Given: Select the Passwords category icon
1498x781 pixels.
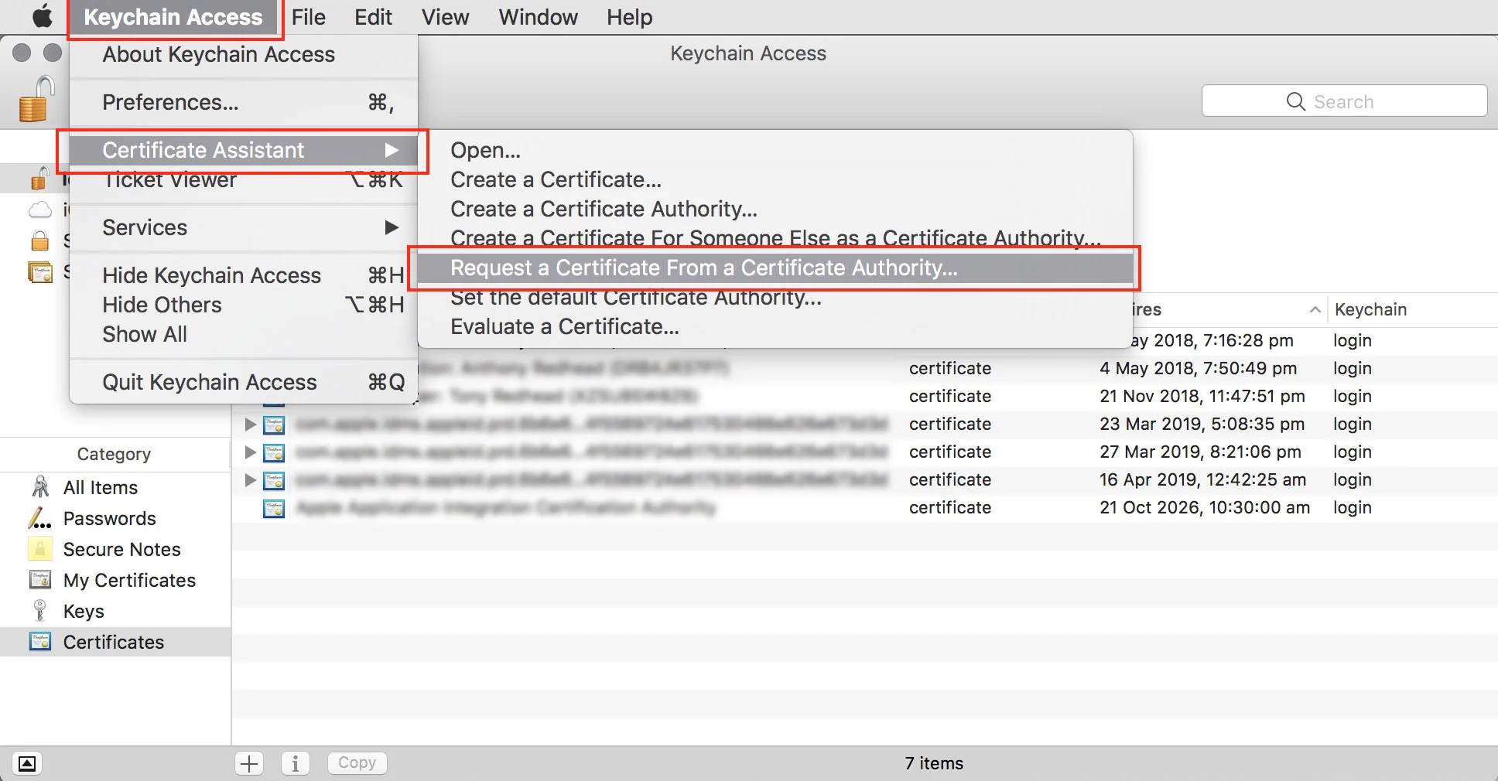Looking at the screenshot, I should click(40, 518).
